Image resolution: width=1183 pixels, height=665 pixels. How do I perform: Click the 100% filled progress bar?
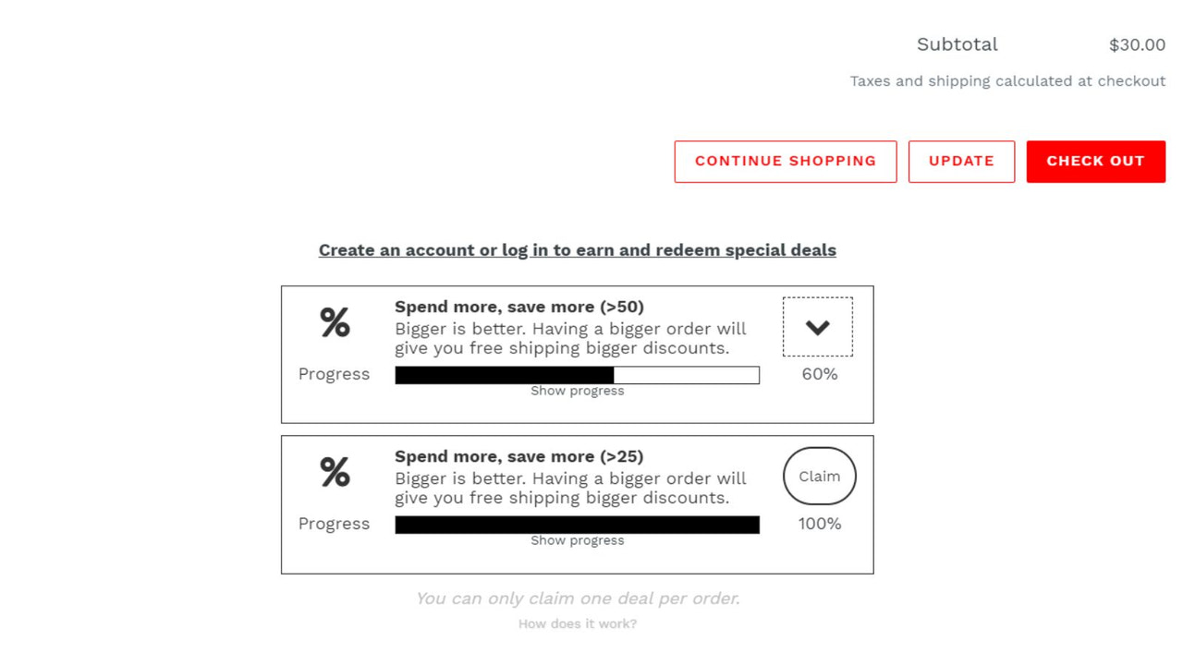pos(577,524)
